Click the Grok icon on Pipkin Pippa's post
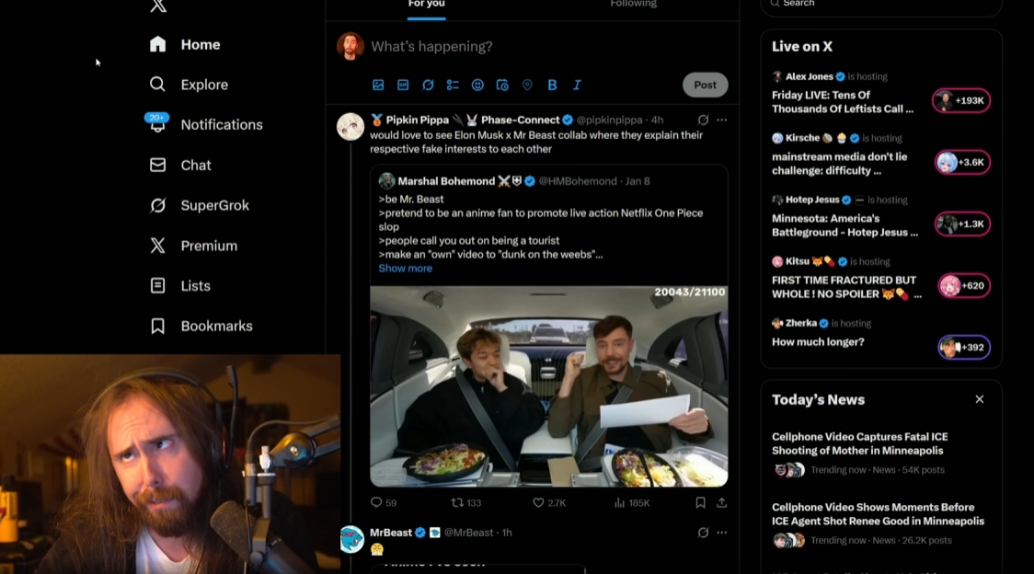Image resolution: width=1034 pixels, height=574 pixels. [x=703, y=121]
